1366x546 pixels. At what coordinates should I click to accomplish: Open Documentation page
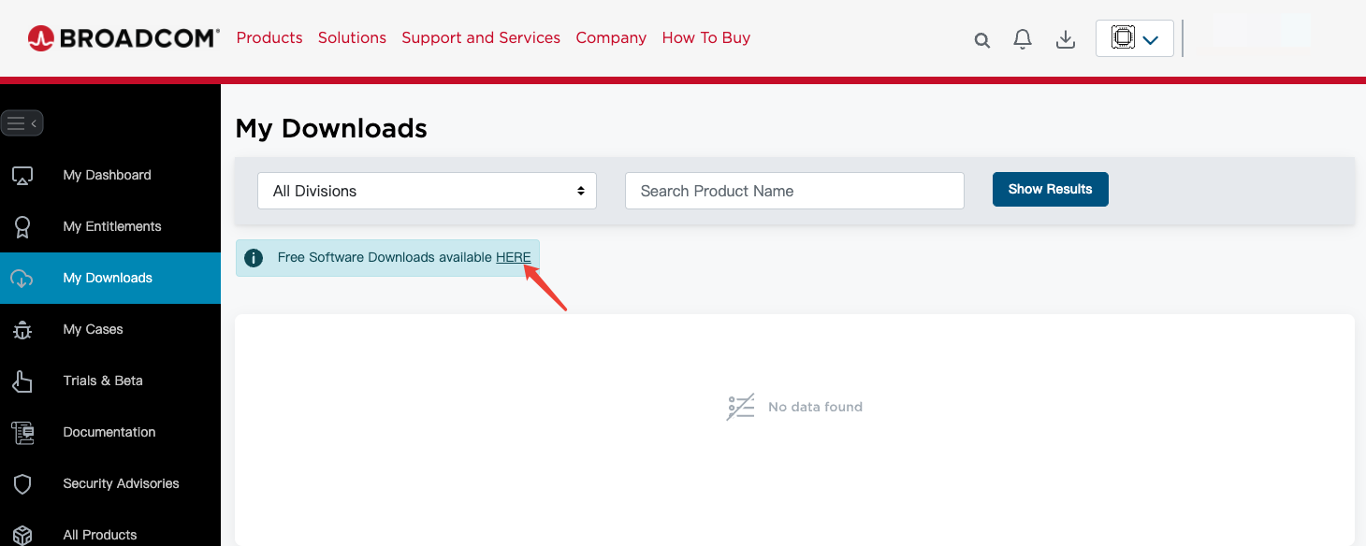click(x=110, y=432)
